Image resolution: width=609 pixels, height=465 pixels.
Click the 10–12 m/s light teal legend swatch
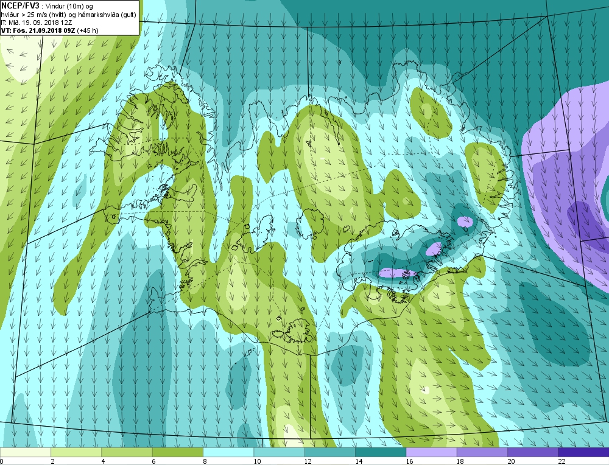click(280, 452)
